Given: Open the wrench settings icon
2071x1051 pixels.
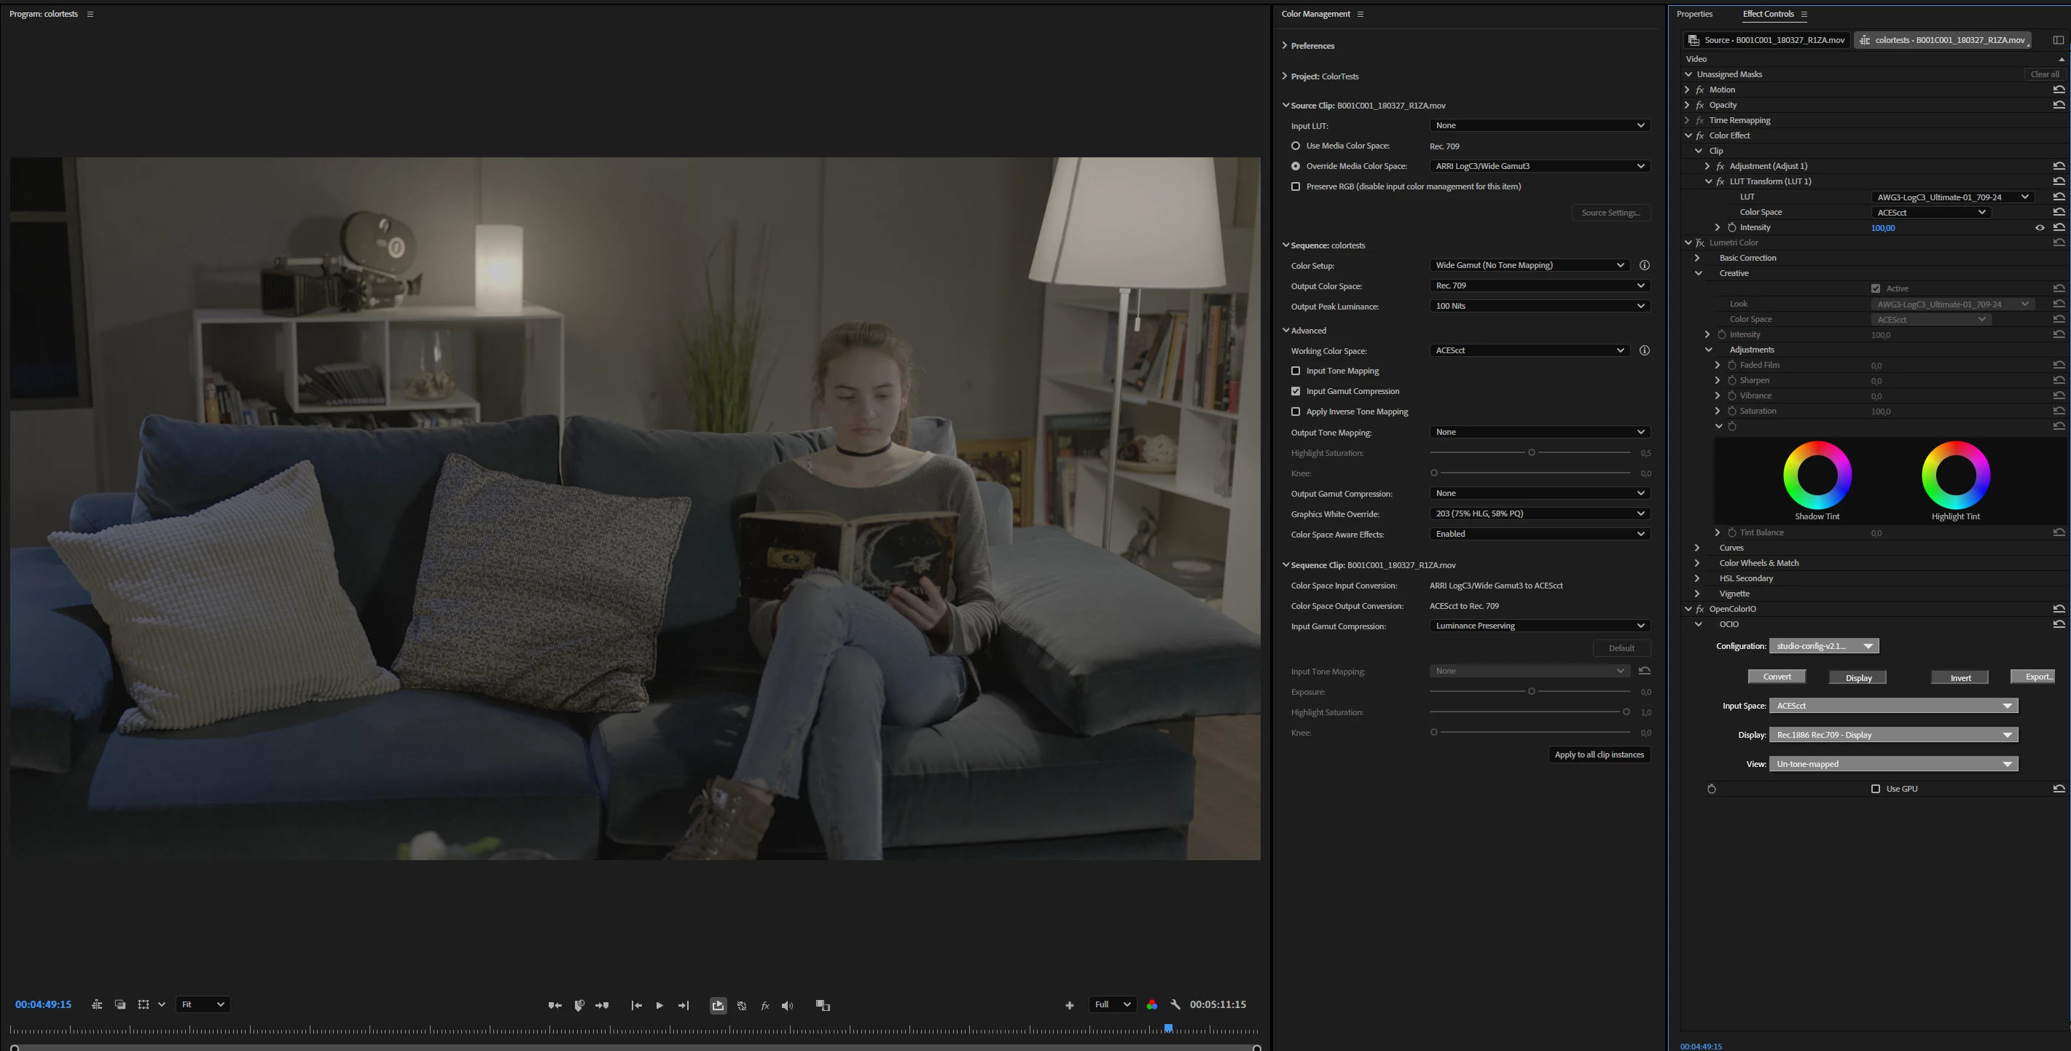Looking at the screenshot, I should pos(1175,1004).
